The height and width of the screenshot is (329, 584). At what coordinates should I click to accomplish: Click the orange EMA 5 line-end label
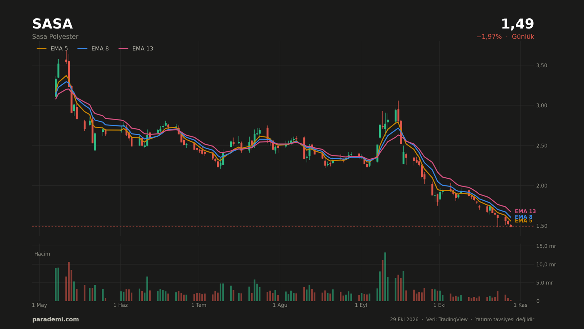[x=523, y=221]
